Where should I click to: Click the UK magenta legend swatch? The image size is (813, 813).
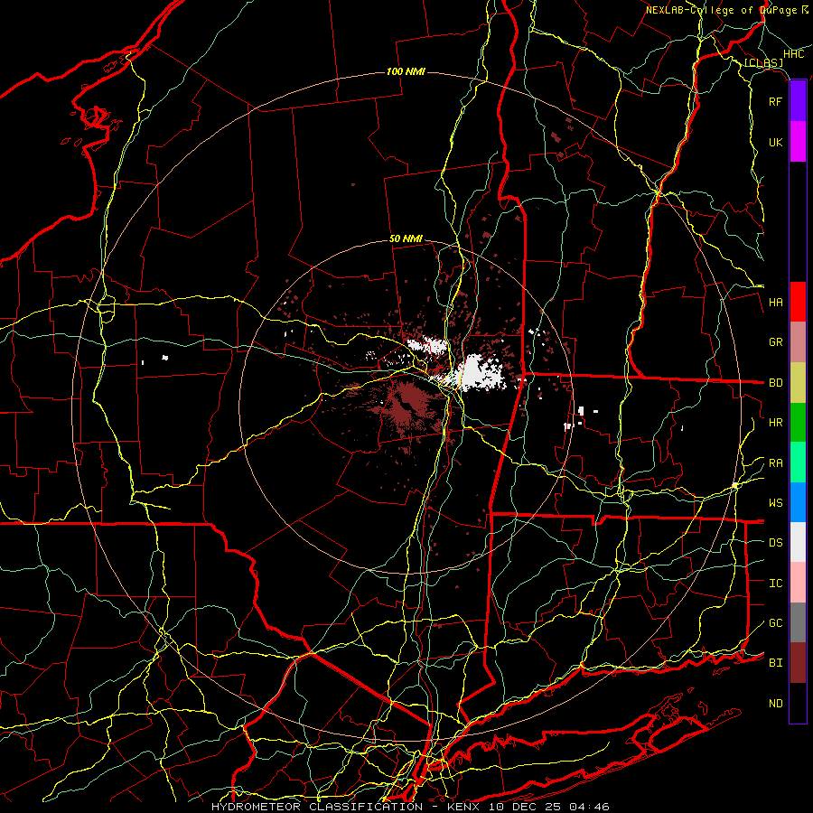[798, 142]
